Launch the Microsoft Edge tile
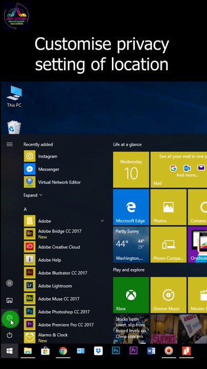 (x=131, y=207)
